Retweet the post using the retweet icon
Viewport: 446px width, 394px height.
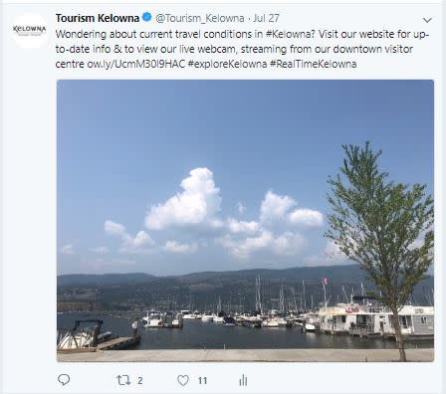point(123,380)
